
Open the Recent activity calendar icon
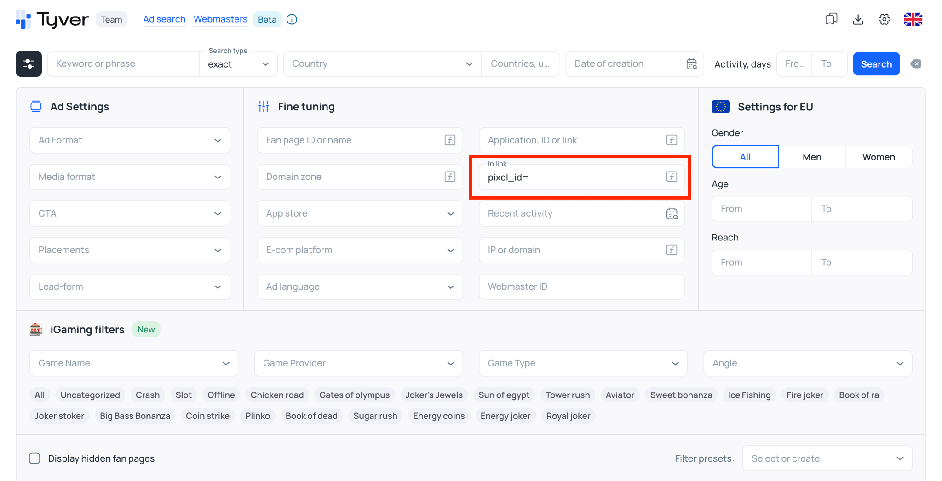672,213
